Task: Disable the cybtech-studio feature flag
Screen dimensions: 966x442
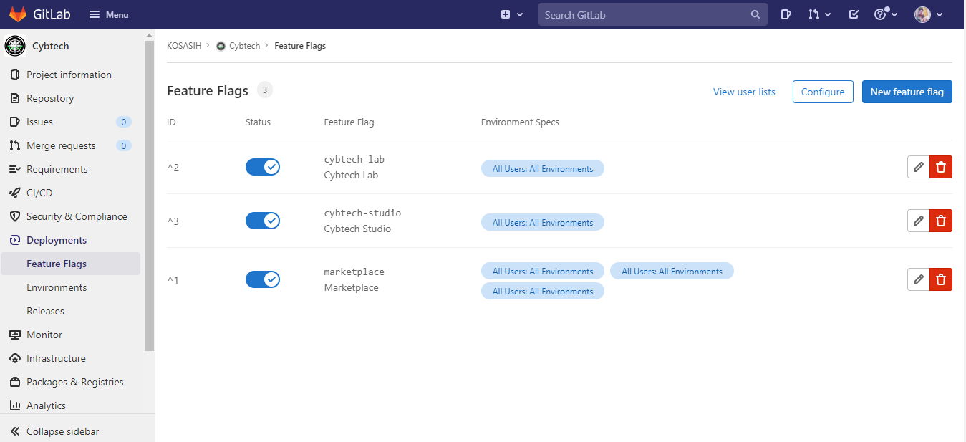Action: pyautogui.click(x=263, y=221)
